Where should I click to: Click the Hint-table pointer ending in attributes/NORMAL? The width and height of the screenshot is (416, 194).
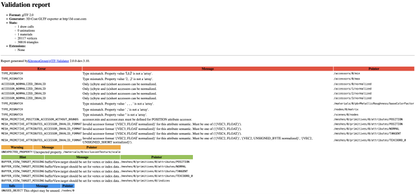tap(153, 166)
